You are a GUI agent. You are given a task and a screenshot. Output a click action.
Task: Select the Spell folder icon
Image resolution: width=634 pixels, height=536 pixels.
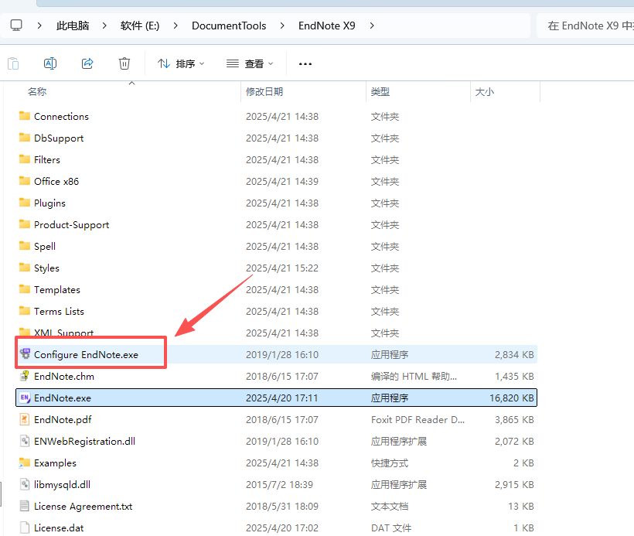click(25, 246)
